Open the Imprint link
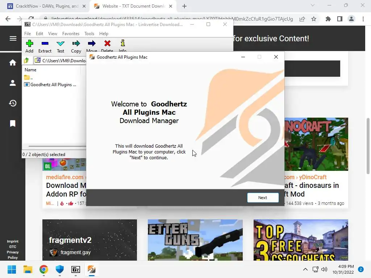The image size is (371, 278). coord(13,241)
